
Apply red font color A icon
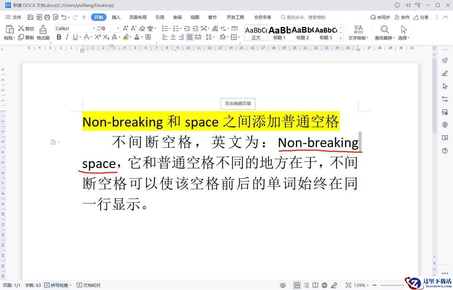tap(137, 37)
